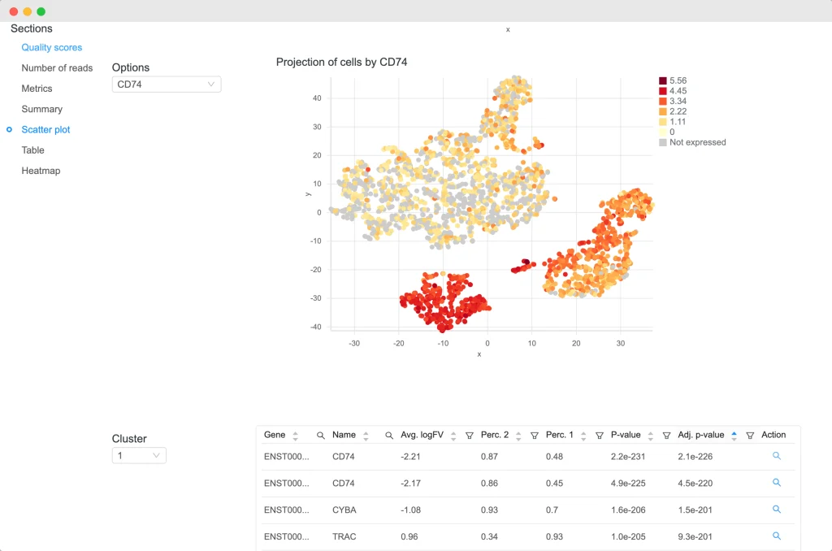Jump to the Number of reads section
Screen dimensions: 832x551
tap(57, 68)
